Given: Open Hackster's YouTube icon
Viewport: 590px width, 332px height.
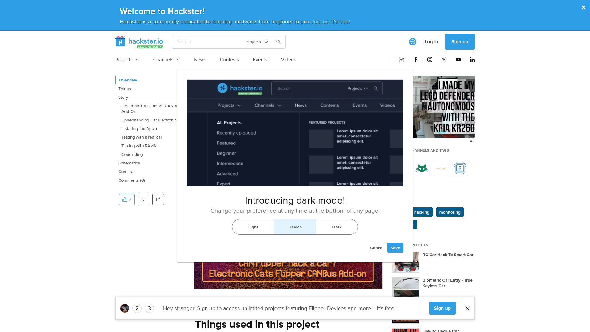Looking at the screenshot, I should point(458,60).
